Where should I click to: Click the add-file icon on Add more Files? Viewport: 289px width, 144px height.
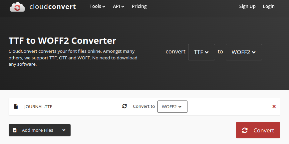15,130
